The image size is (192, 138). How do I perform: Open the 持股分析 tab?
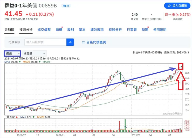[115, 30]
